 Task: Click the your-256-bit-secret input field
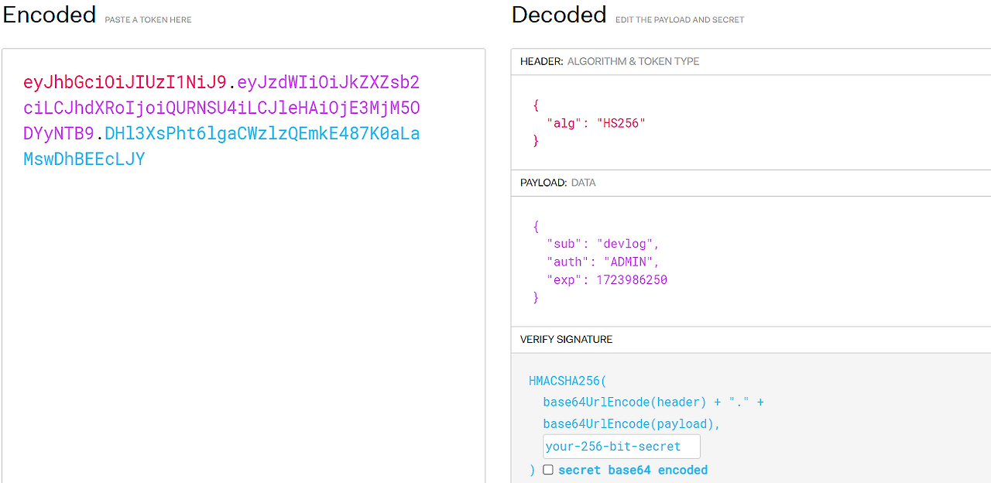click(619, 446)
